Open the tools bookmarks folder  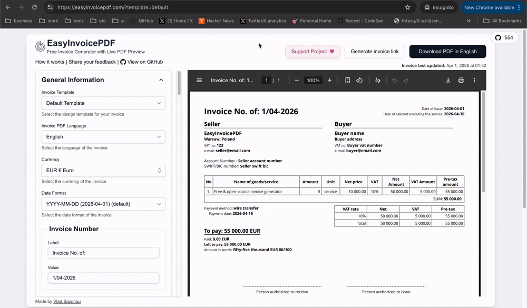(74, 21)
